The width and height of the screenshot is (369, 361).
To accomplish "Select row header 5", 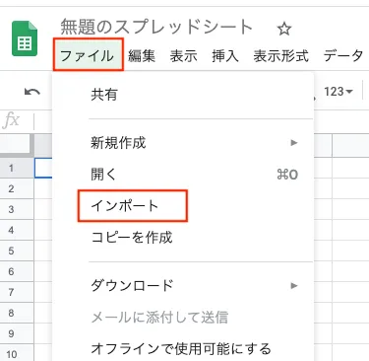I will point(17,251).
